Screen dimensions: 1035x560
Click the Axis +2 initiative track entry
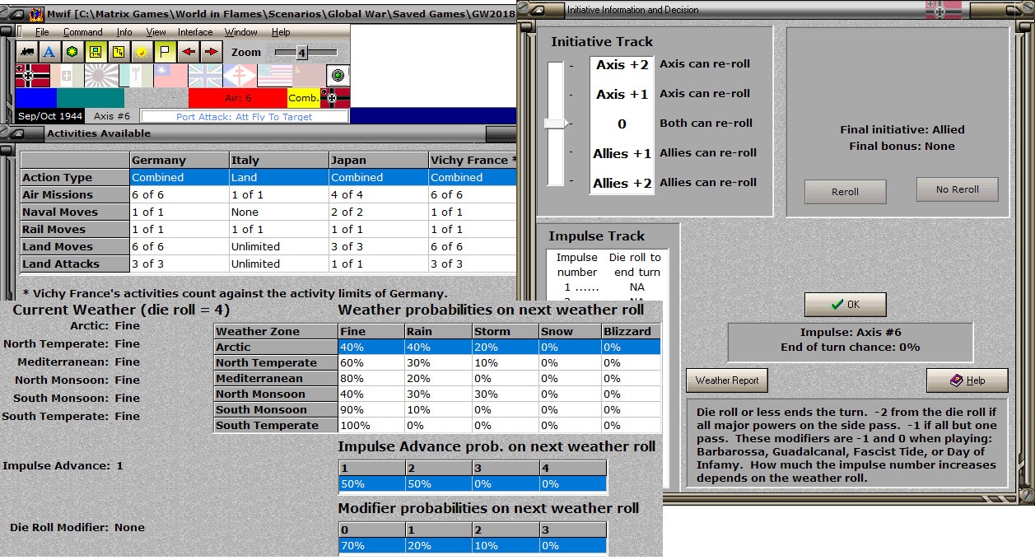tap(622, 64)
